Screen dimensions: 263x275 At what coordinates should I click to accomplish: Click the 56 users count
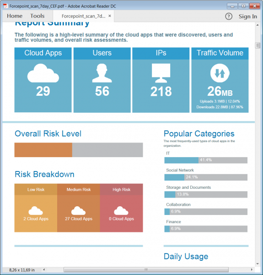(x=102, y=91)
